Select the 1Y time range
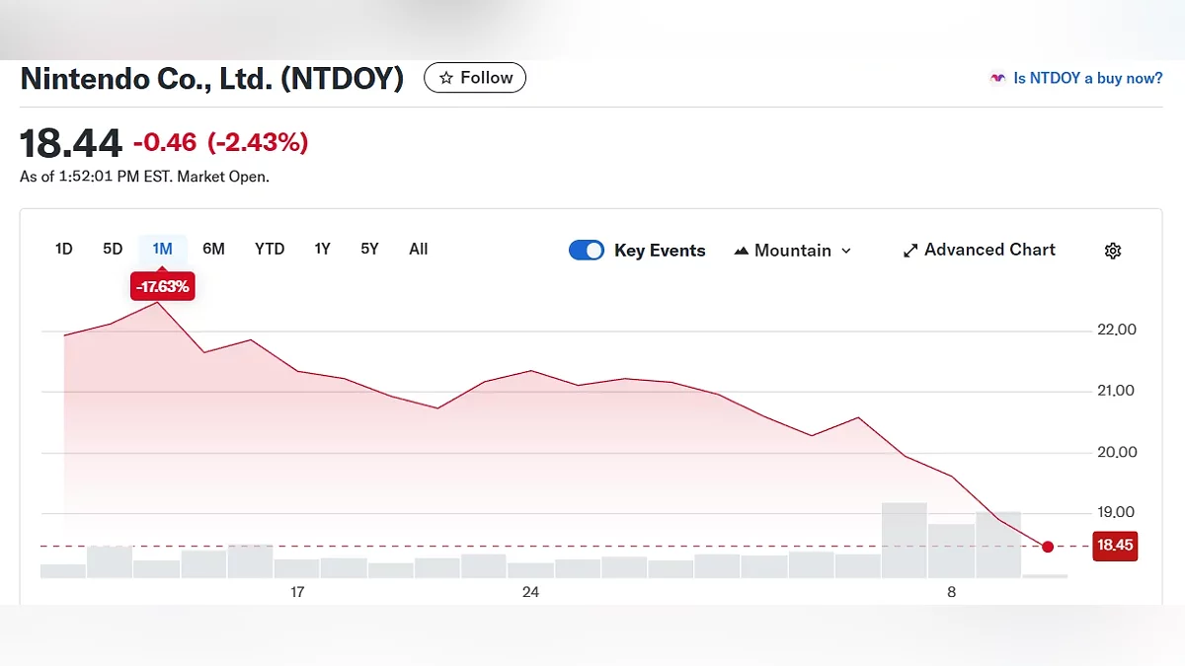1185x666 pixels. pos(322,249)
